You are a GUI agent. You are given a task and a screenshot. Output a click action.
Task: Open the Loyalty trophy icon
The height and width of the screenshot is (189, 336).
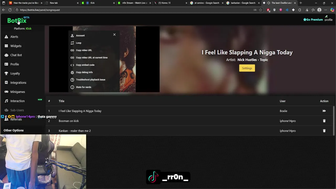[6, 73]
